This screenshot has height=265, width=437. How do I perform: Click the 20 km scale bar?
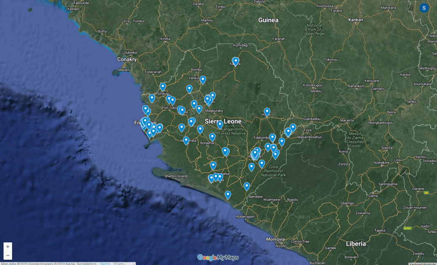click(124, 263)
